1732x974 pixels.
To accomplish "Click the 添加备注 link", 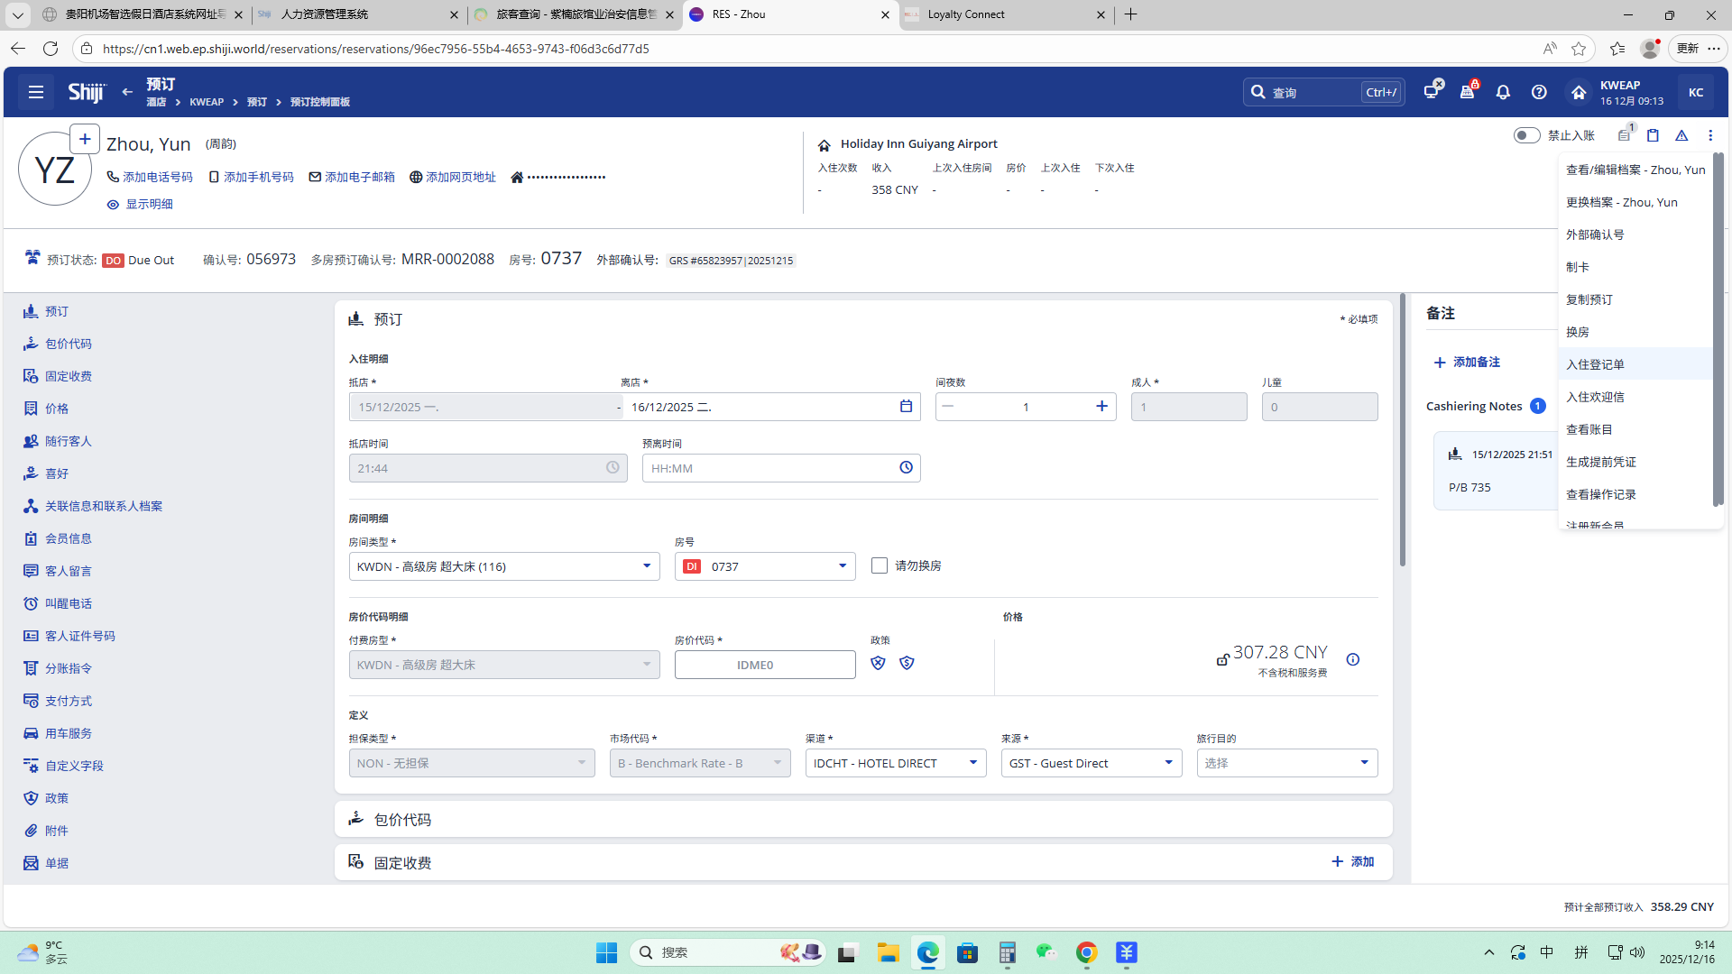I will 1467,362.
